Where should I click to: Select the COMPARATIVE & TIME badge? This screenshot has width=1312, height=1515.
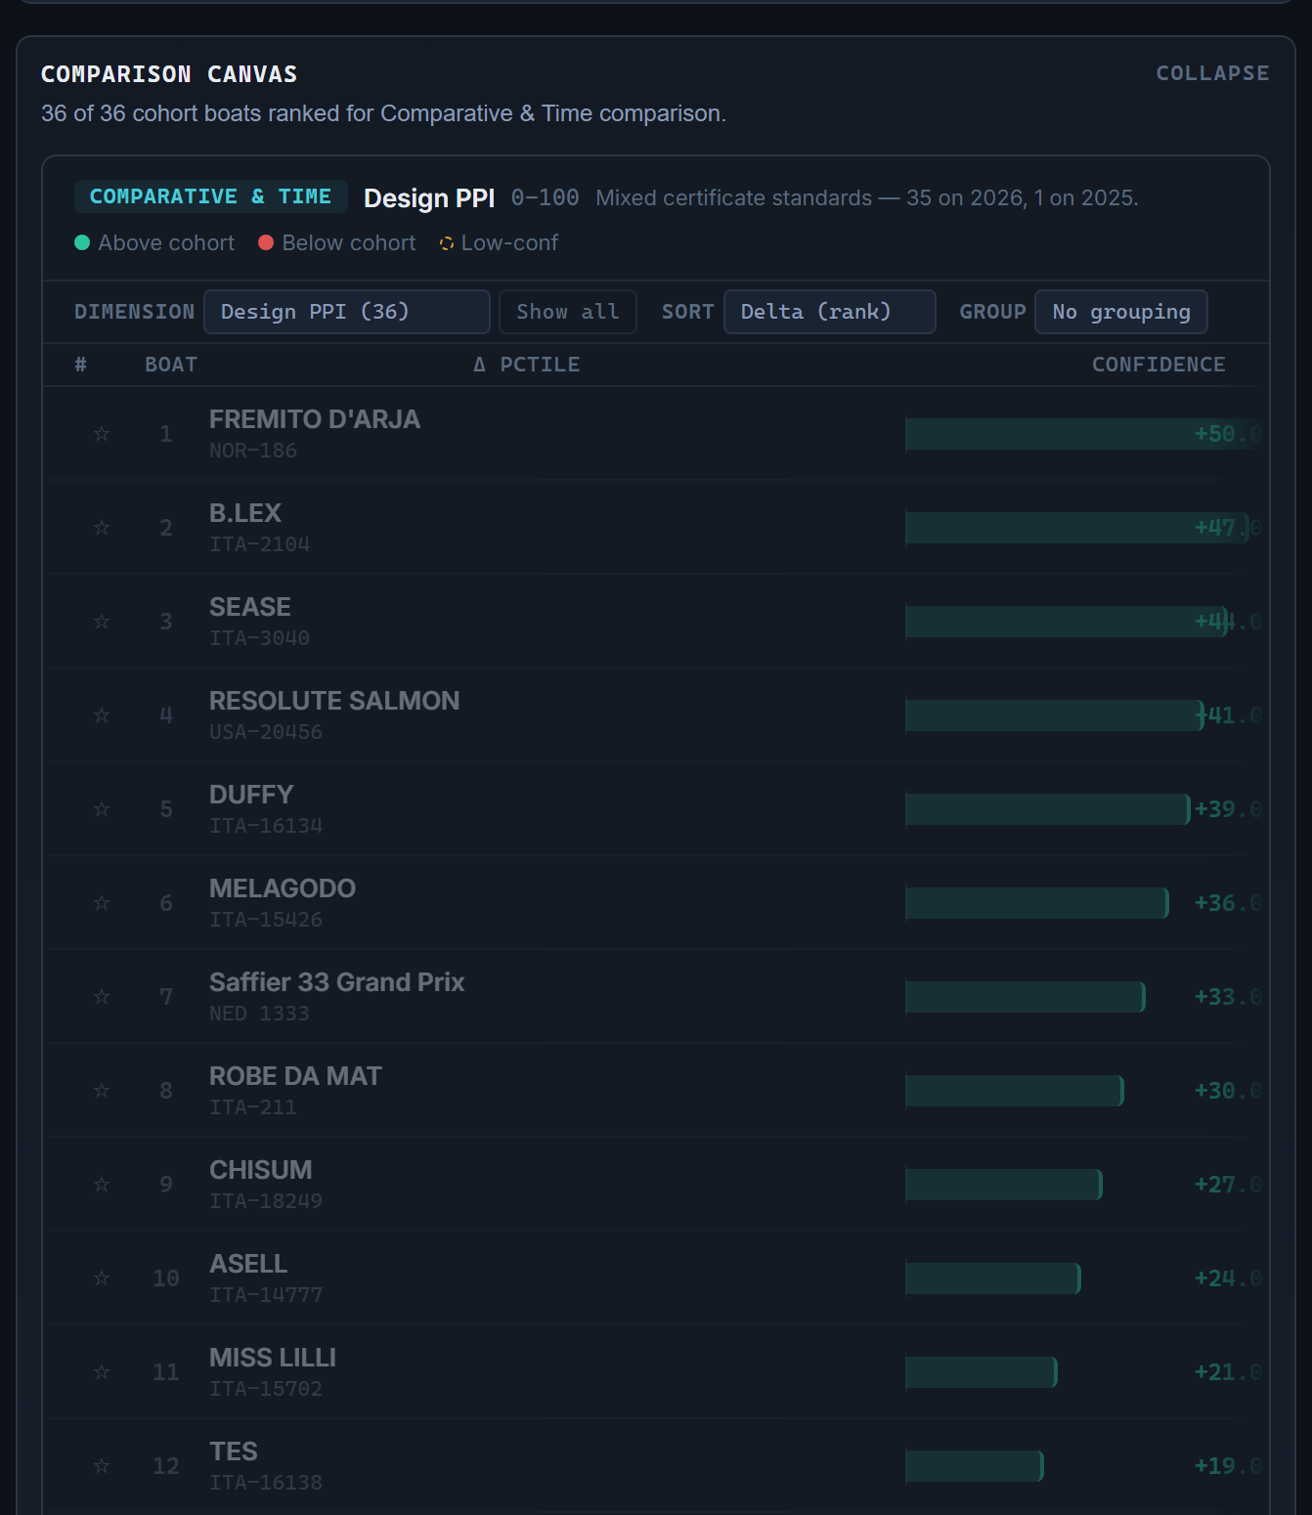coord(210,196)
